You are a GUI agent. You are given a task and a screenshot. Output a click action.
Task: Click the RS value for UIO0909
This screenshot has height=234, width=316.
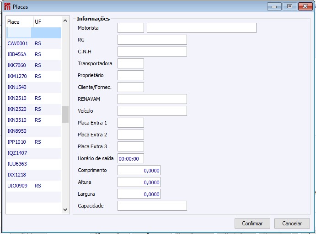click(x=38, y=186)
